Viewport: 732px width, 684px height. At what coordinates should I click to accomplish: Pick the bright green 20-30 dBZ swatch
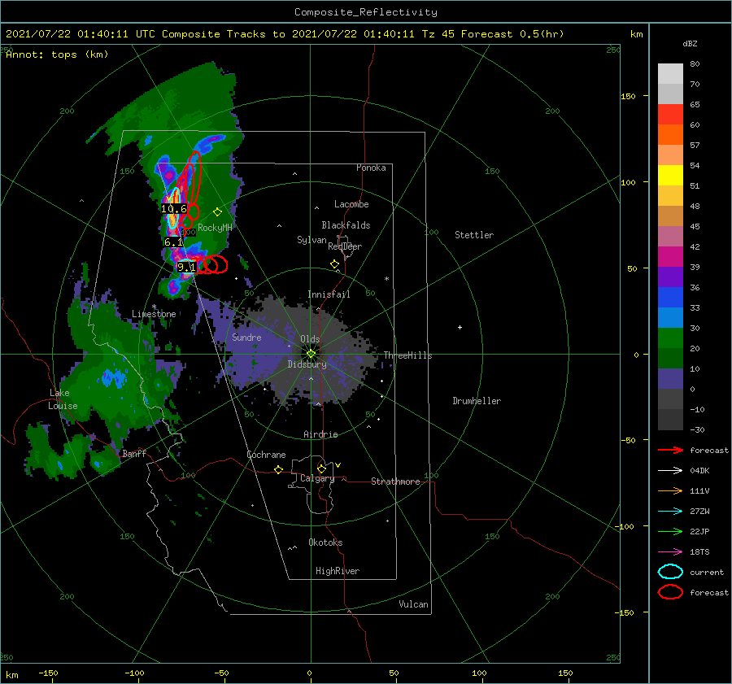[x=670, y=338]
